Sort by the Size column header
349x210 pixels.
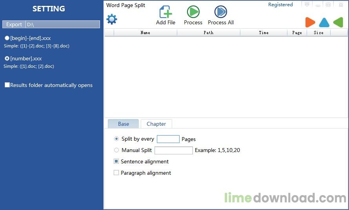point(318,33)
